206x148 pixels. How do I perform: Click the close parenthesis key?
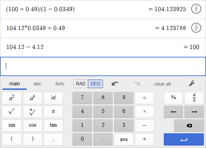coord(33,139)
